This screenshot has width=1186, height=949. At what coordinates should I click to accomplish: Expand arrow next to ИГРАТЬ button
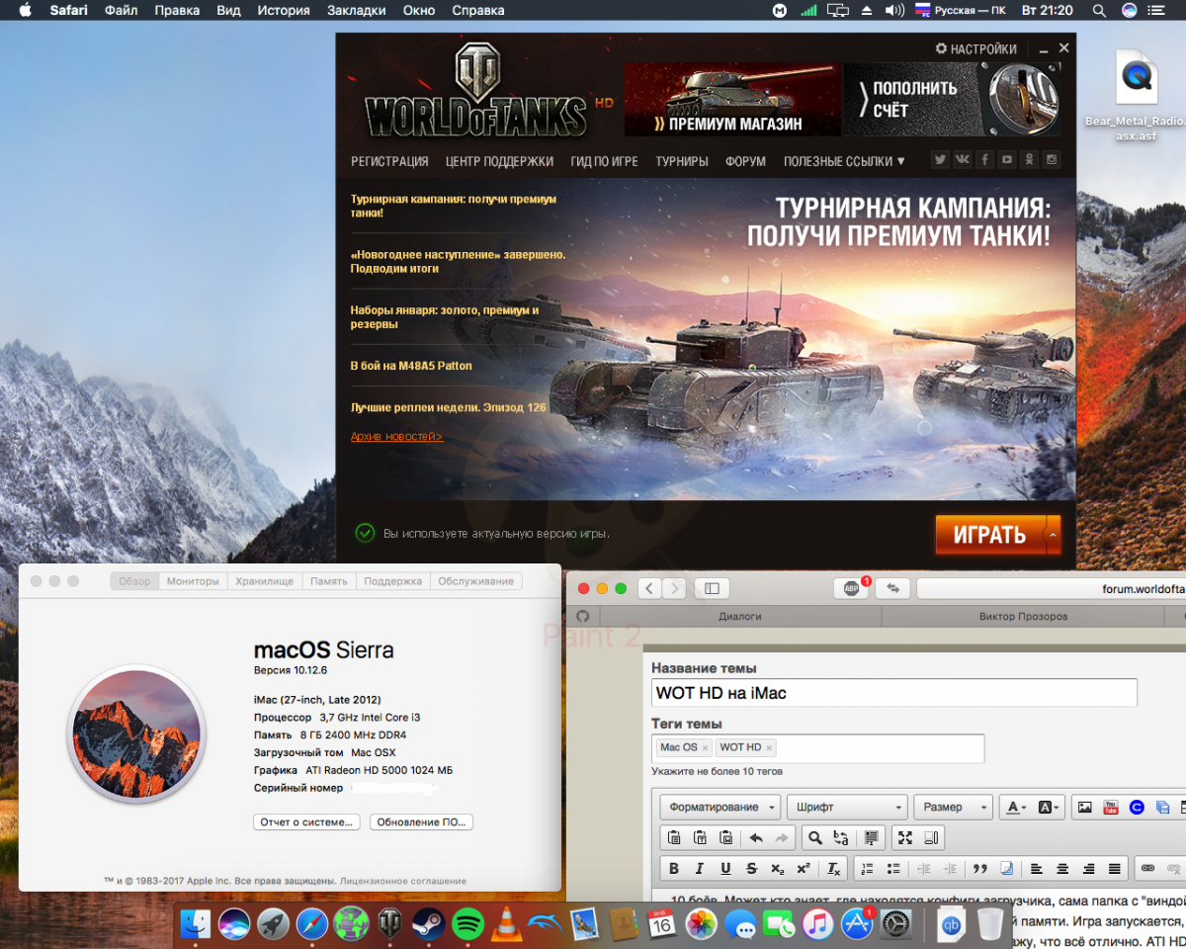point(1053,535)
